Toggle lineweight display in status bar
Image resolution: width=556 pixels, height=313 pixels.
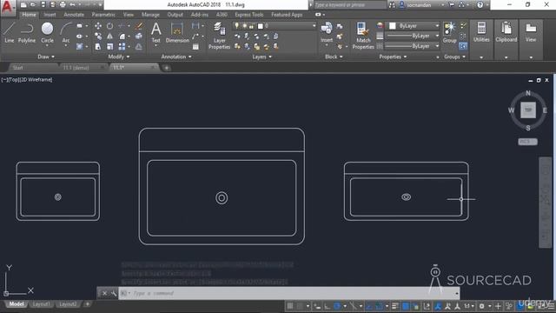[395, 306]
